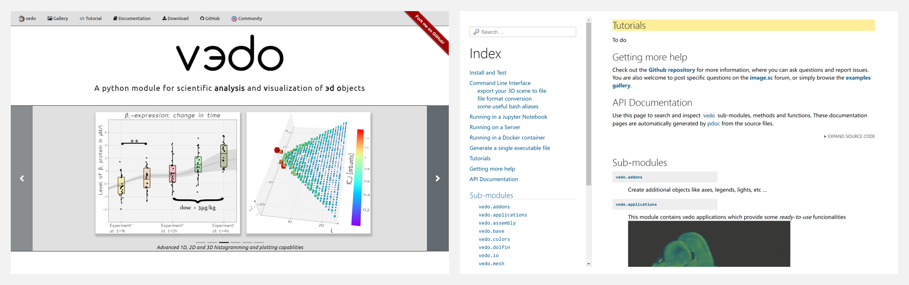The width and height of the screenshot is (909, 285).
Task: Open the Documentation menu item
Action: [132, 18]
